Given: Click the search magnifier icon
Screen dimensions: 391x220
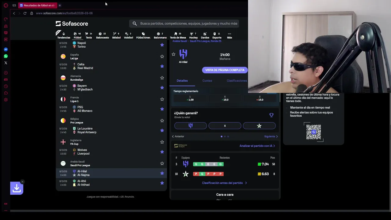Looking at the screenshot, I should (x=135, y=24).
